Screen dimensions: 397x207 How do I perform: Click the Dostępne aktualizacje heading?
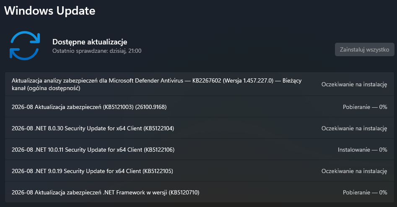click(90, 42)
